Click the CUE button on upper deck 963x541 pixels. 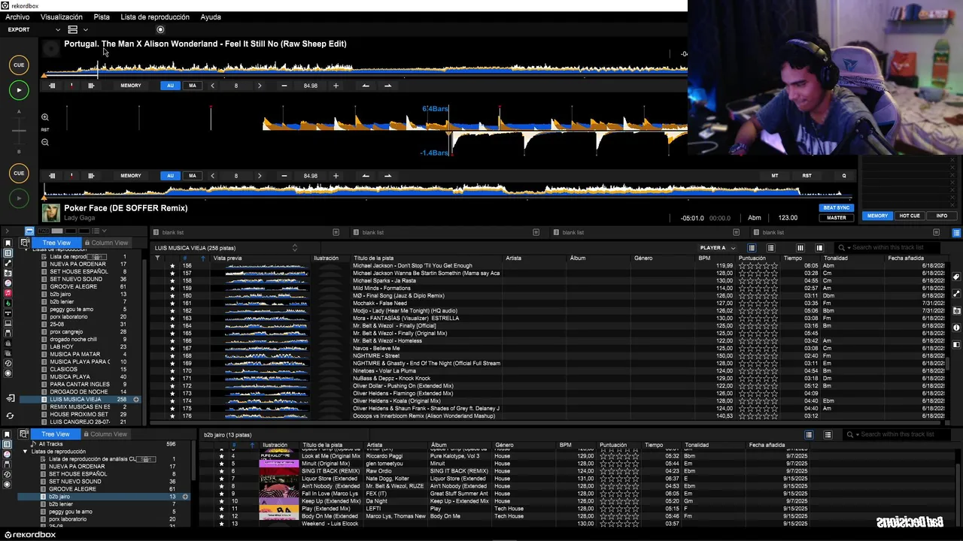point(19,65)
